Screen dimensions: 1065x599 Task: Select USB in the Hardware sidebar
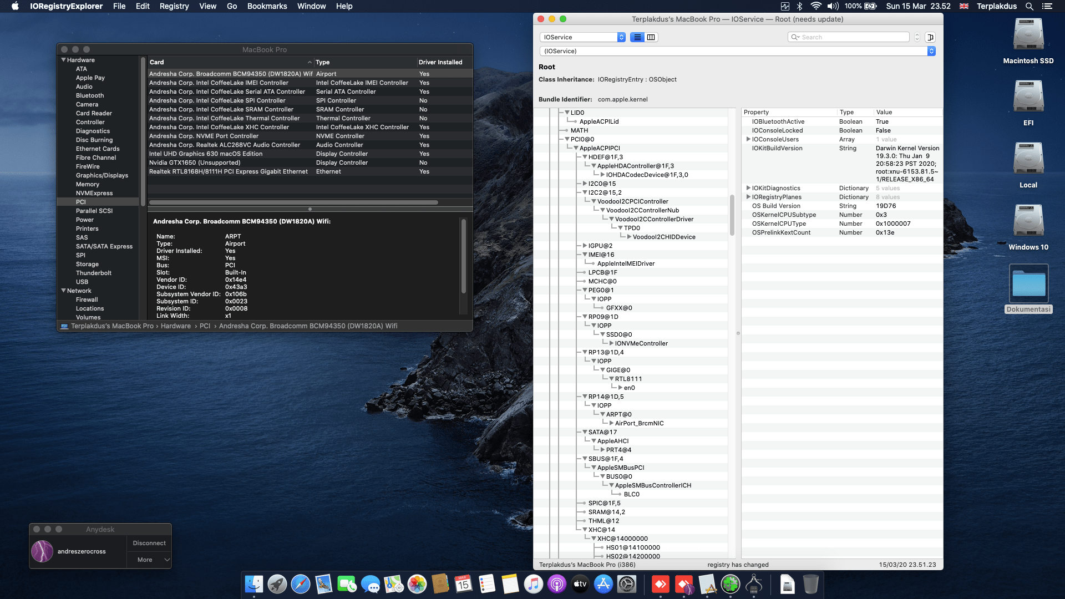click(x=82, y=282)
